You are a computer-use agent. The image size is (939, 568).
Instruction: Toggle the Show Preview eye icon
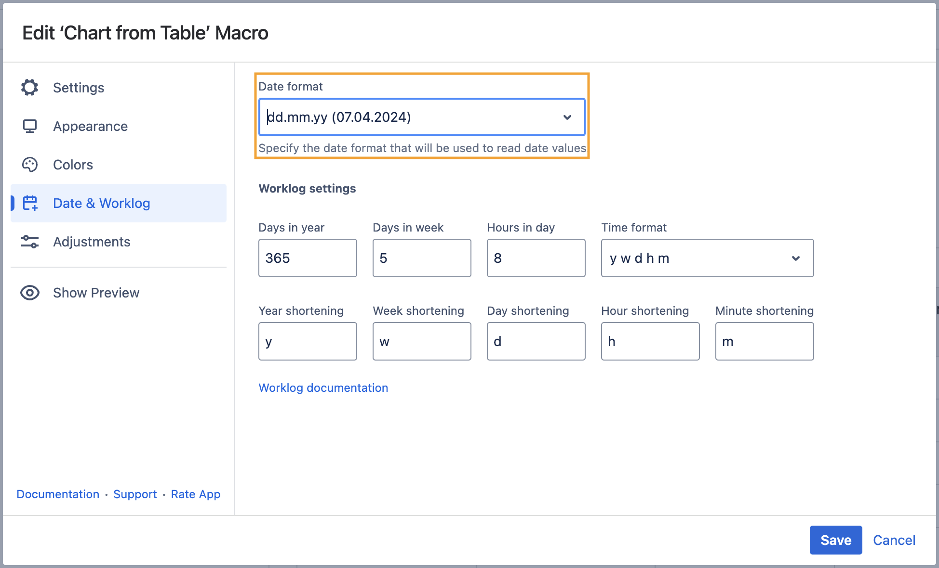30,293
